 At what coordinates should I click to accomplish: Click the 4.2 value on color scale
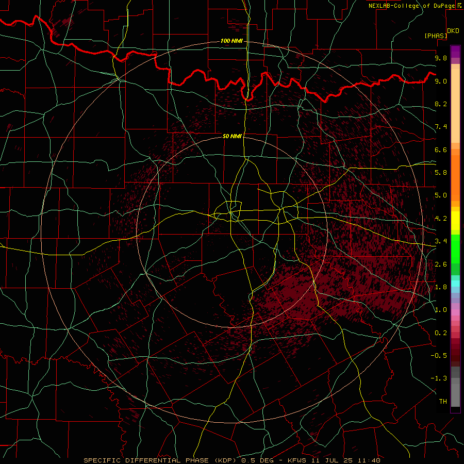(441, 219)
